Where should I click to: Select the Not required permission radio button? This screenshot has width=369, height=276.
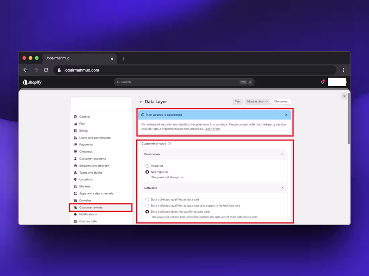pos(147,172)
